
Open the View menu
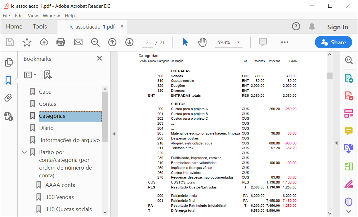[33, 16]
